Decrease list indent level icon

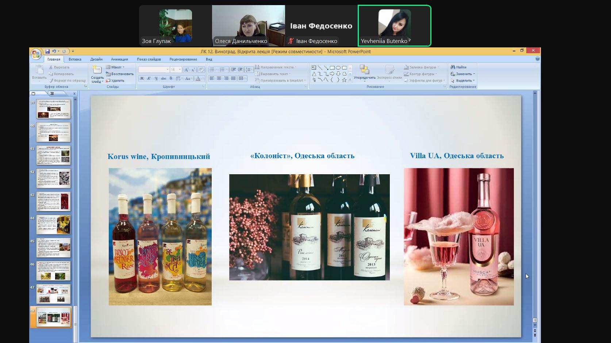click(x=233, y=69)
